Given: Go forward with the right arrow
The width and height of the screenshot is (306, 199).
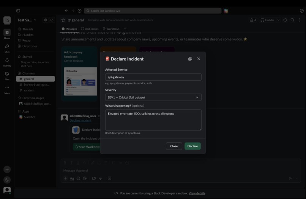Looking at the screenshot, I should click(x=73, y=11).
